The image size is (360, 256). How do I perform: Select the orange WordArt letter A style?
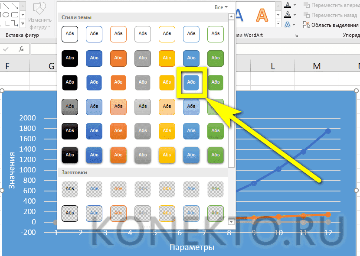(262, 15)
